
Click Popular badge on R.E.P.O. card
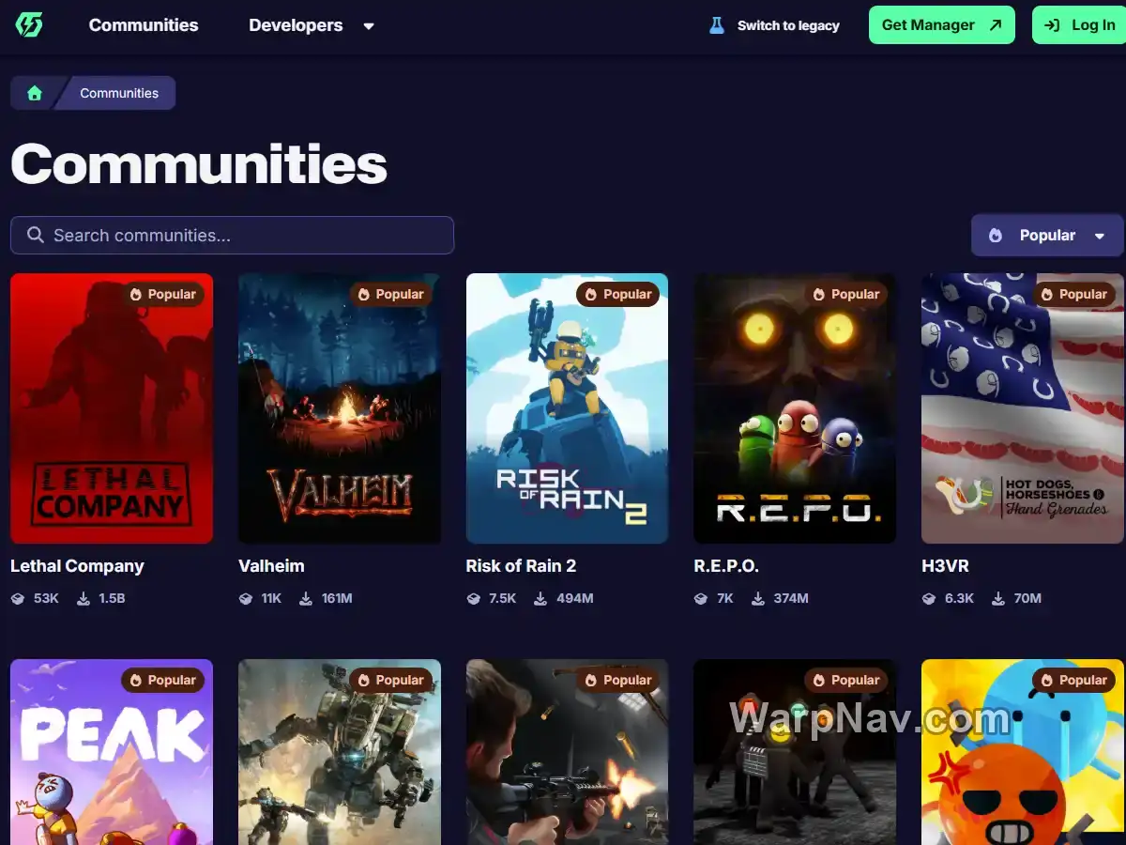pos(846,294)
